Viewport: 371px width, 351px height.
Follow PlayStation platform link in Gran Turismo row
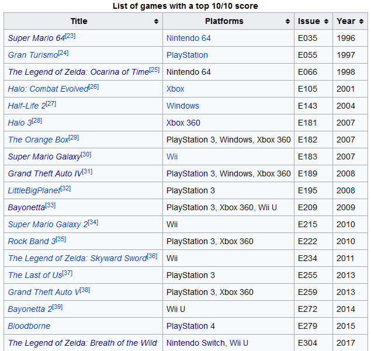click(187, 55)
